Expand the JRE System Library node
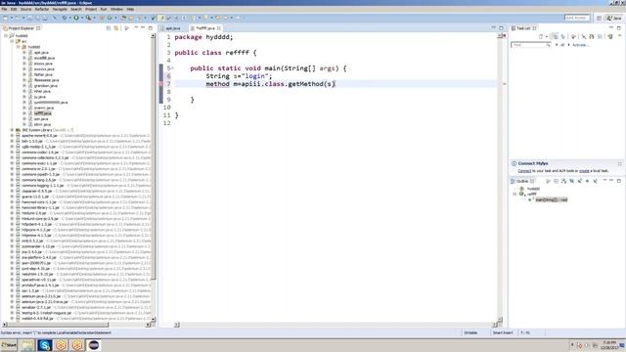Screen dimensions: 626x352 click(12, 130)
